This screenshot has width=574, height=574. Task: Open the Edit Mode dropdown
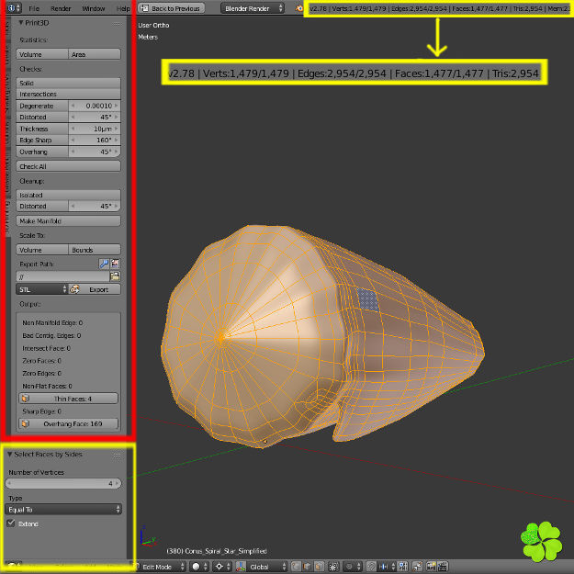[162, 567]
